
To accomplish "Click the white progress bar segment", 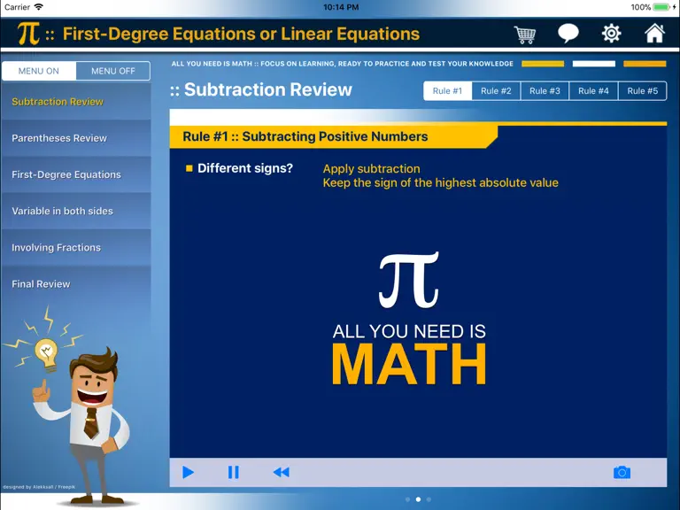I will pos(594,64).
